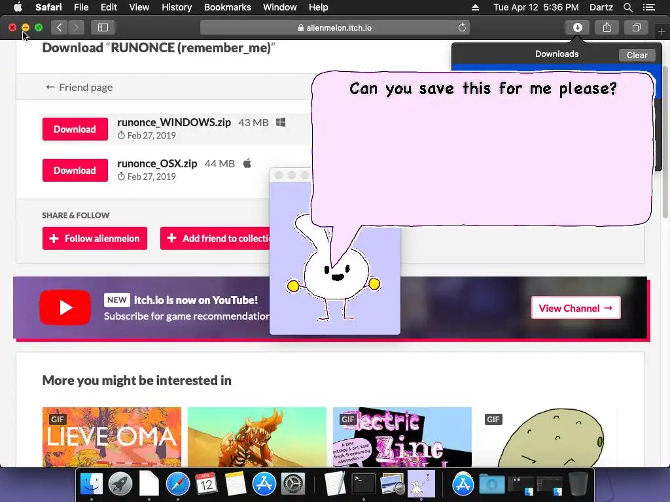Viewport: 670px width, 502px height.
Task: Open the Trash in the Dock
Action: point(578,484)
